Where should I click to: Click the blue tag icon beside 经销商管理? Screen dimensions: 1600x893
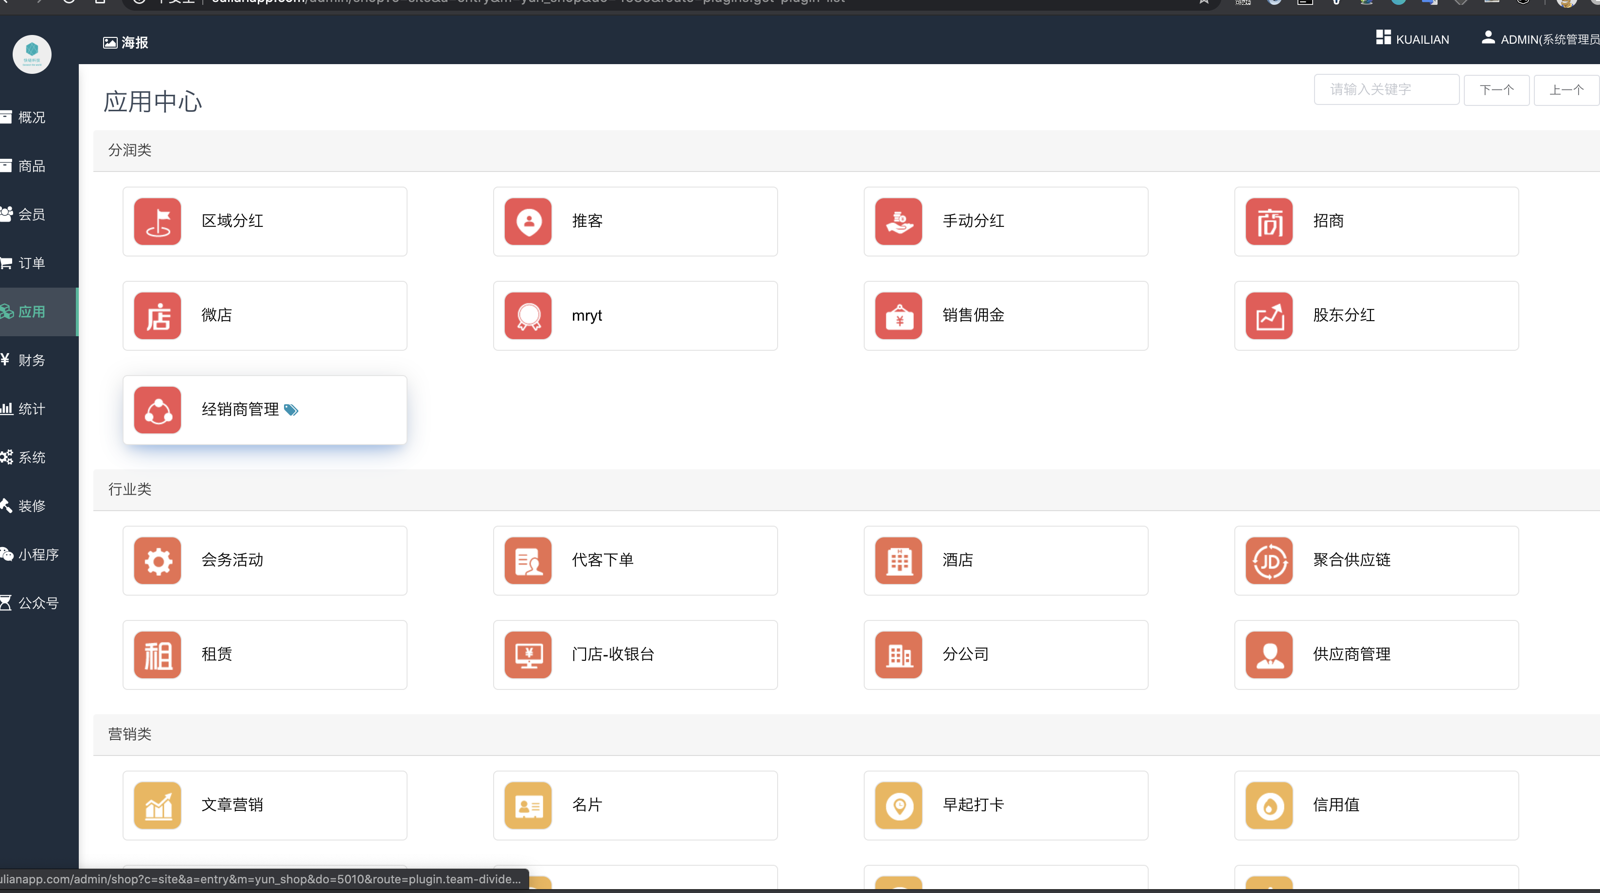click(291, 410)
